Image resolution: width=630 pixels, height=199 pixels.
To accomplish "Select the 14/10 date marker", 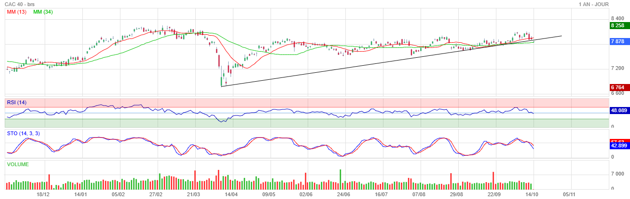I will pos(532,194).
